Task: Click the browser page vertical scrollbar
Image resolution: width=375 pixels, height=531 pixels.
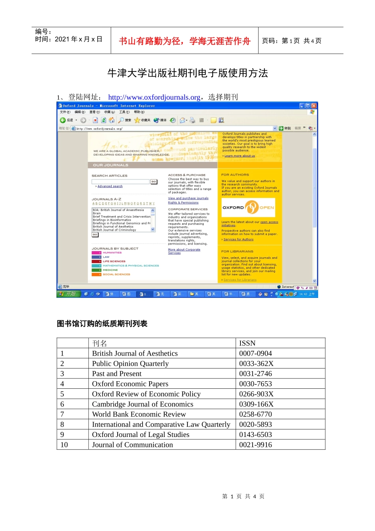Action: coord(315,207)
